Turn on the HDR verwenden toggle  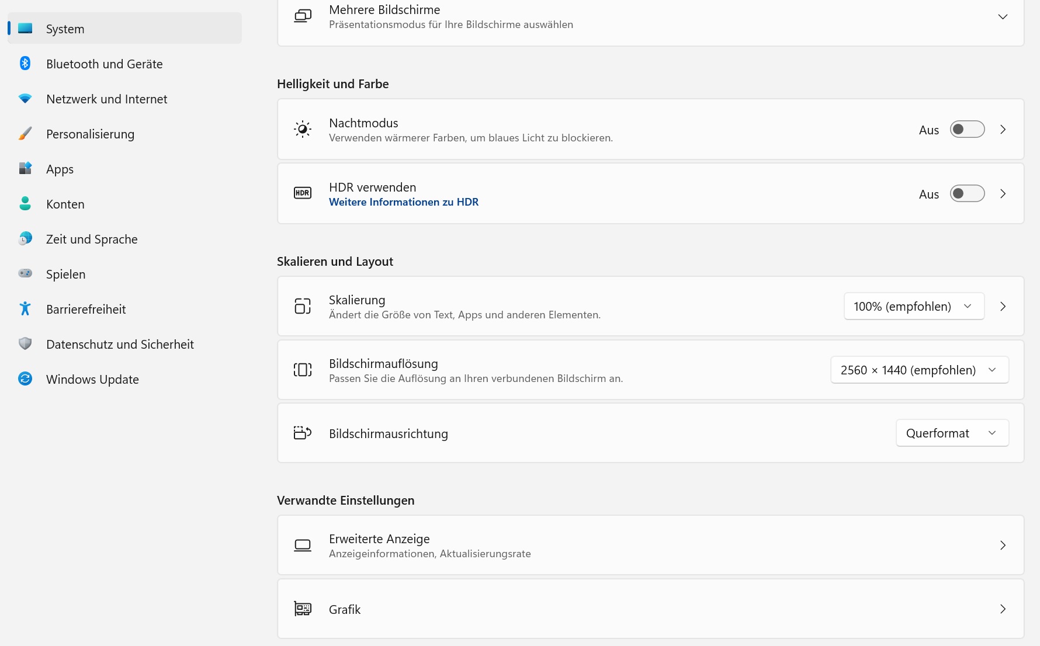tap(967, 194)
